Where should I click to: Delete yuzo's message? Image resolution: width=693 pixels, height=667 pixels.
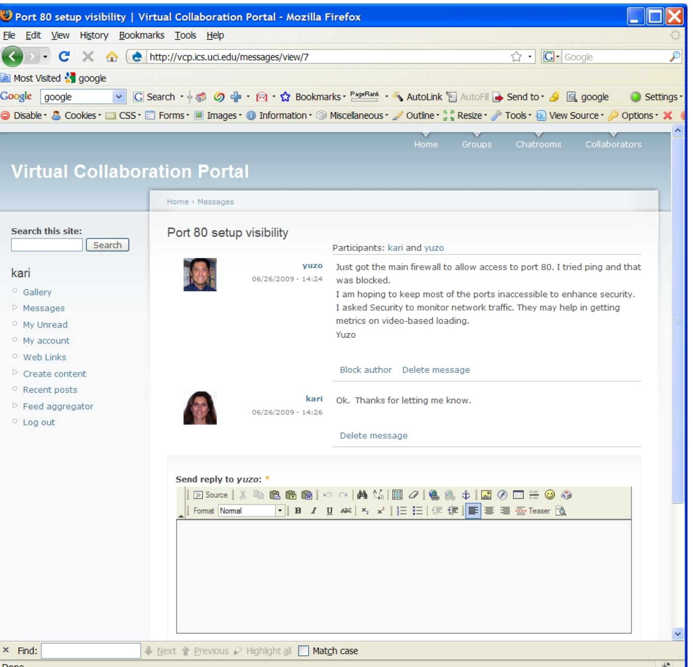pyautogui.click(x=436, y=370)
